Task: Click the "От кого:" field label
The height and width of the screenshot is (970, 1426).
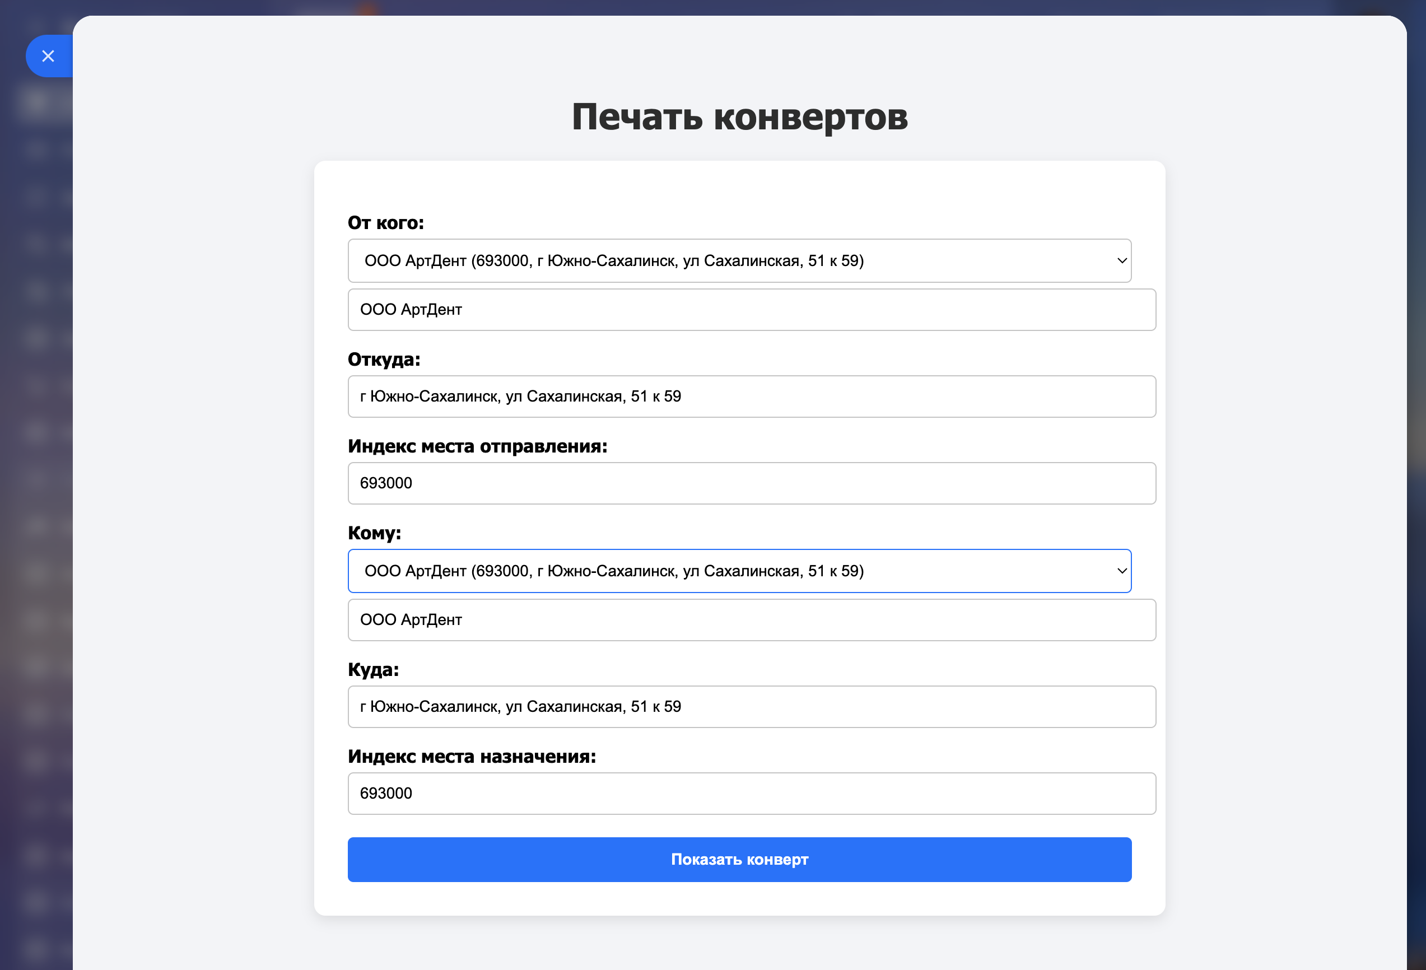Action: [x=385, y=223]
